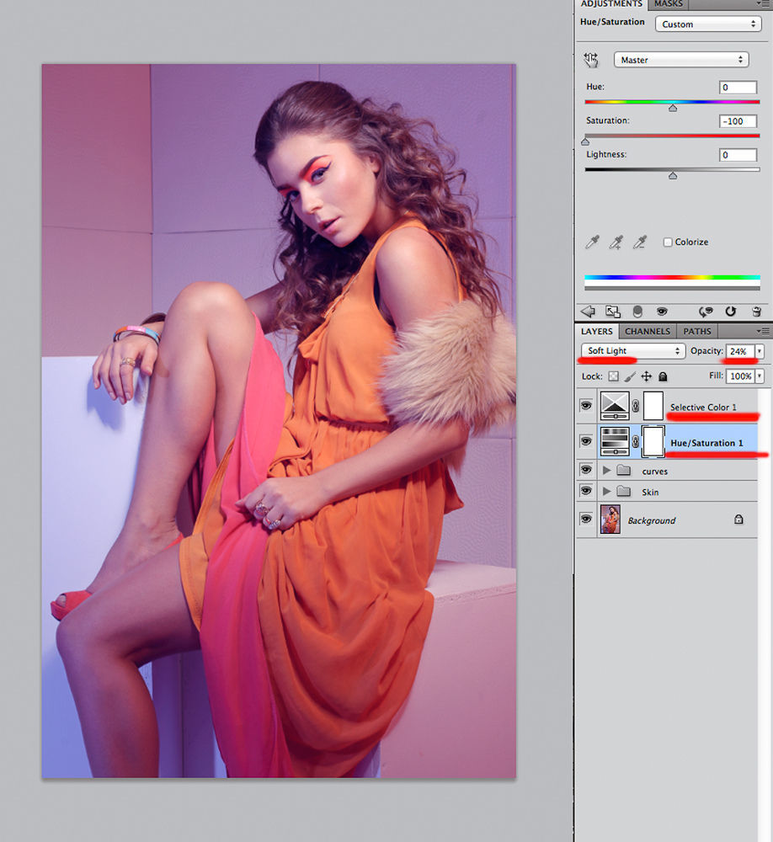Pick the Subtract from Sample eyedropper
This screenshot has height=842, width=773.
pos(640,242)
